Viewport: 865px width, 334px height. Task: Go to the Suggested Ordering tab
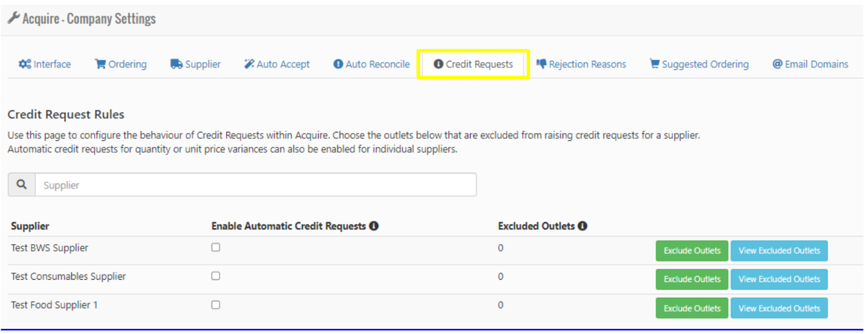(699, 64)
